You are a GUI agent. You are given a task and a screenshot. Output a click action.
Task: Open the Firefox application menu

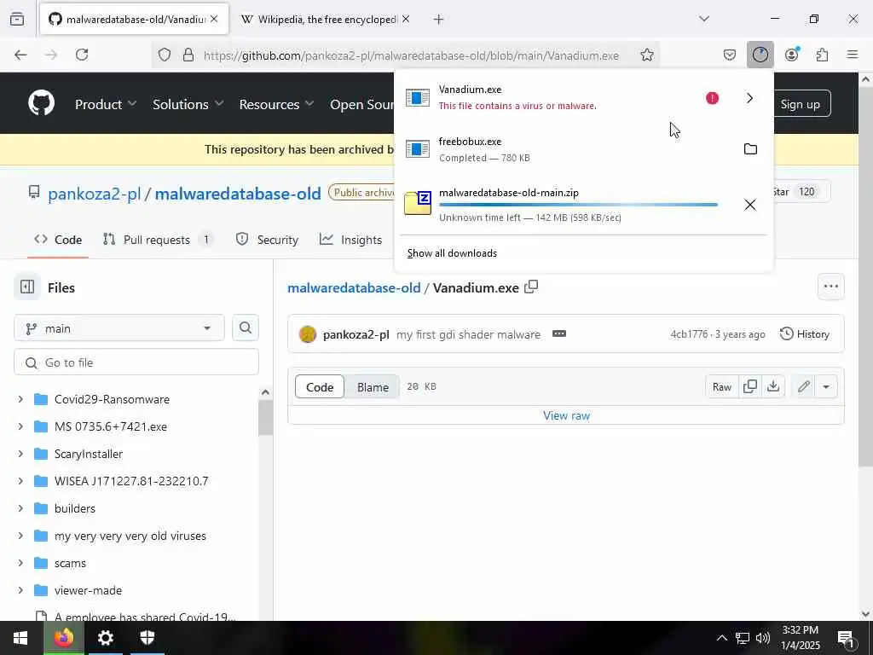pos(853,55)
